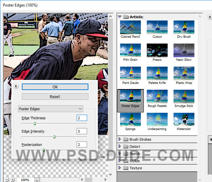Screen dimensions: 212x182
Task: Toggle effect layer visibility eye icon
Action: (211, 139)
